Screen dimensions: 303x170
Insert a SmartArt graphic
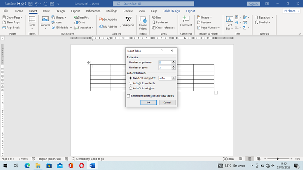(81, 17)
